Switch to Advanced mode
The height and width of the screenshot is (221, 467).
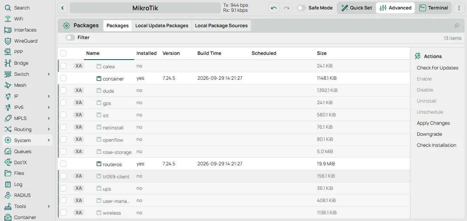coord(395,8)
